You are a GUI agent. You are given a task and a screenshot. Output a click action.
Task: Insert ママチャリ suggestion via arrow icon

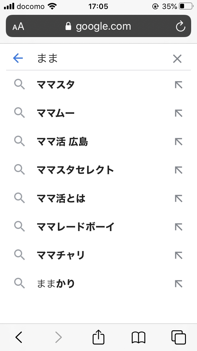point(179,255)
